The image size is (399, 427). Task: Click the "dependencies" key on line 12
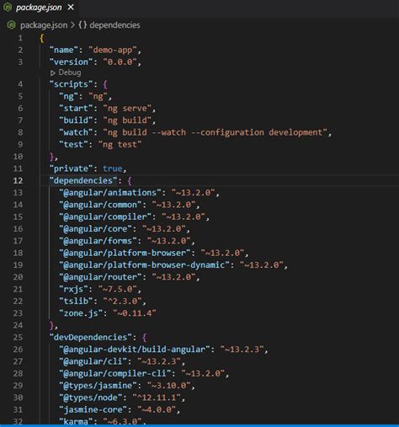pyautogui.click(x=83, y=180)
